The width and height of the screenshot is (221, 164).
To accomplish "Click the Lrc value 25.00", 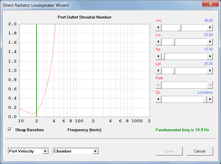I will tap(208, 35).
